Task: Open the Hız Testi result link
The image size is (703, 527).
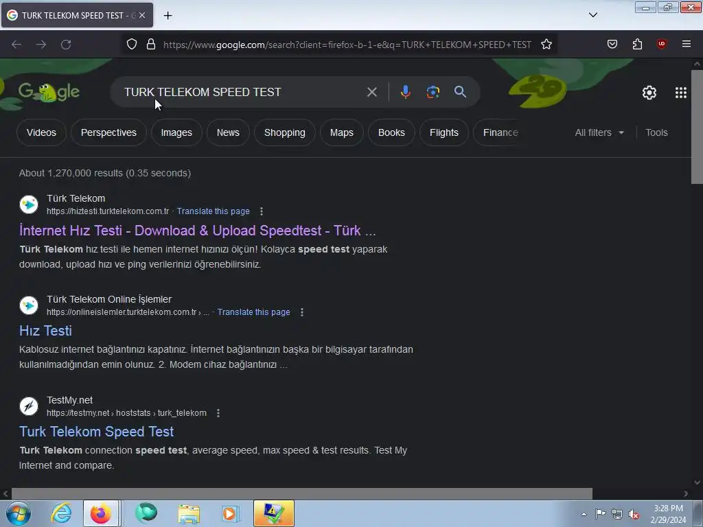Action: [x=45, y=331]
